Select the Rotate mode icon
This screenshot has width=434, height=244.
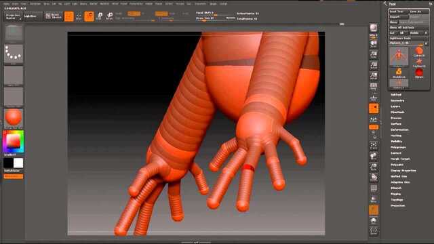109,16
